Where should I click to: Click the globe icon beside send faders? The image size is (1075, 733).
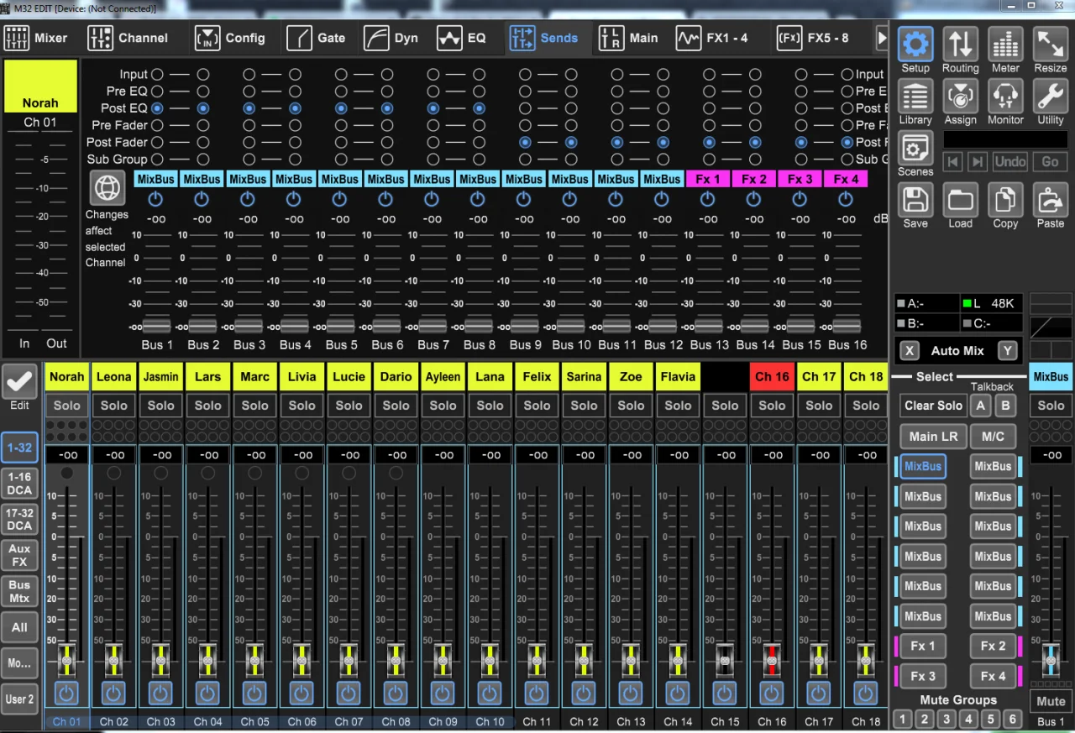107,188
